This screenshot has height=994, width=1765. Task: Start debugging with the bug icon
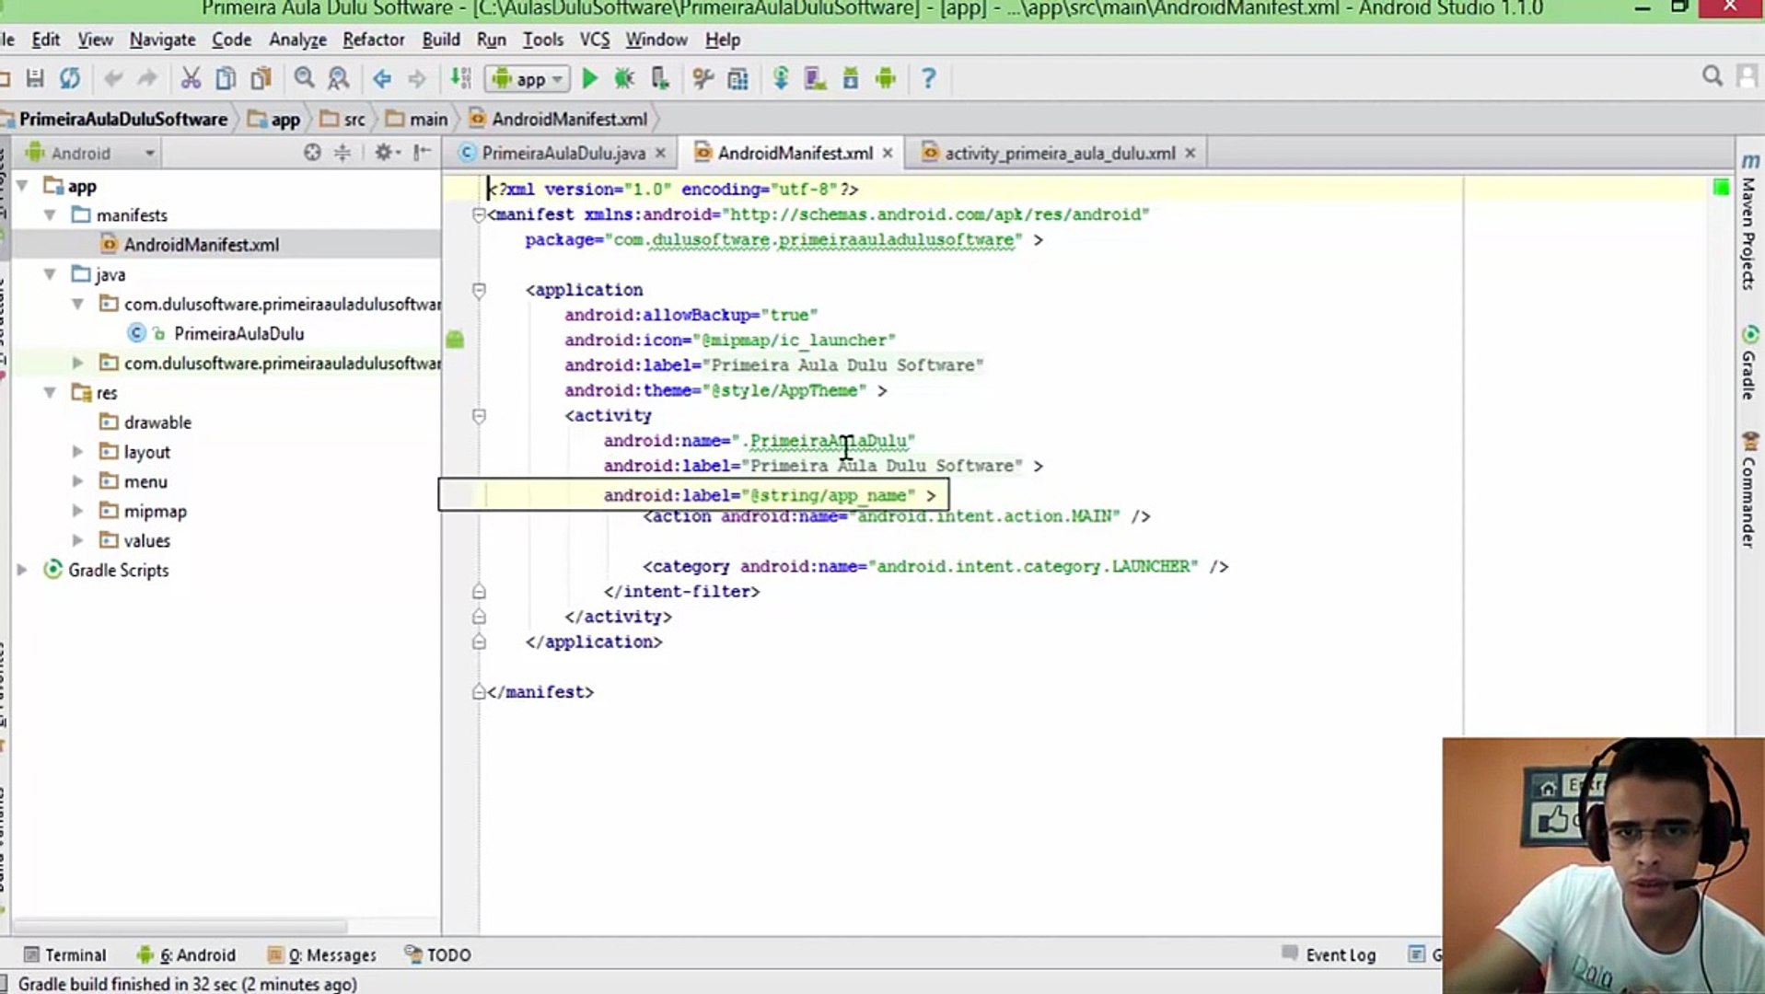click(x=624, y=78)
